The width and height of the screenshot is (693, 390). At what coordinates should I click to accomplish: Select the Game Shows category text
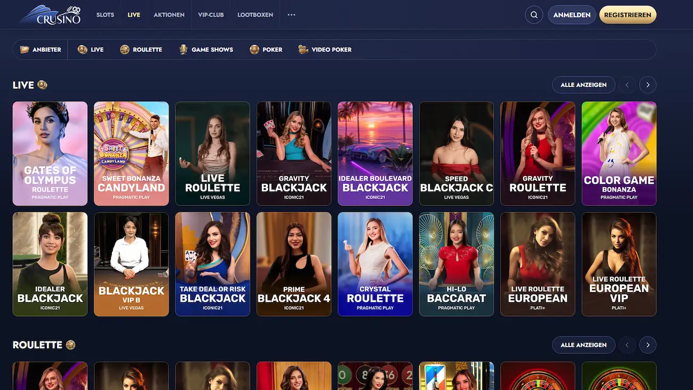(212, 49)
